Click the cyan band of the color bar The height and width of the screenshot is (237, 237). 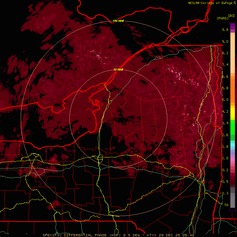click(233, 145)
